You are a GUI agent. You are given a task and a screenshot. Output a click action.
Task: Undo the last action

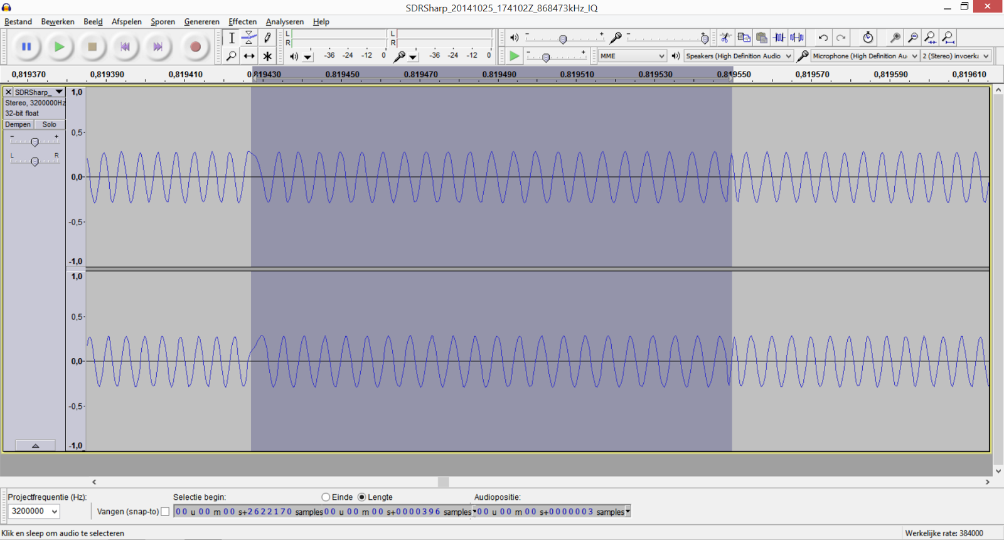pos(823,38)
